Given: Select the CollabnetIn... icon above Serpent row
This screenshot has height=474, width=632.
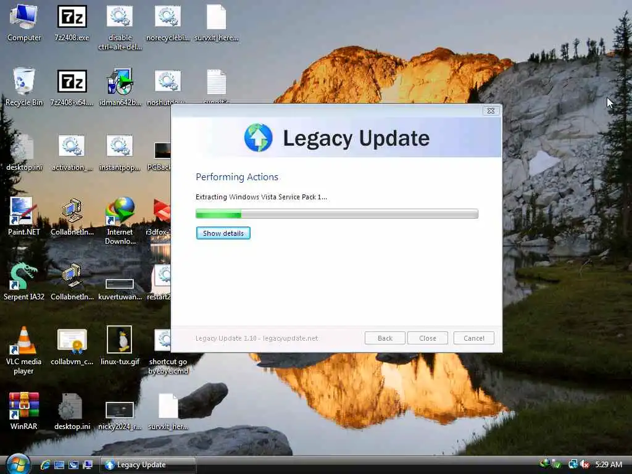Looking at the screenshot, I should click(x=72, y=217).
